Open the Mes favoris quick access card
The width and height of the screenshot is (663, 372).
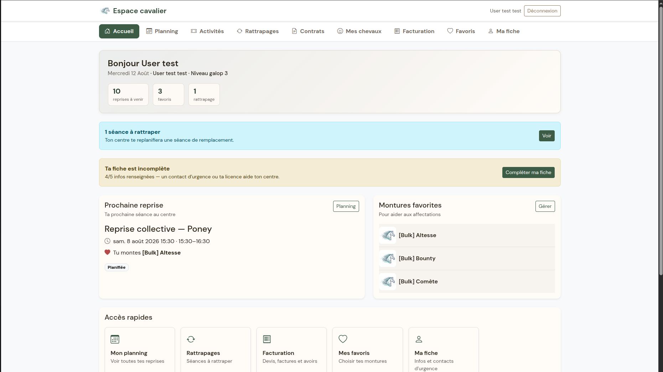(368, 350)
